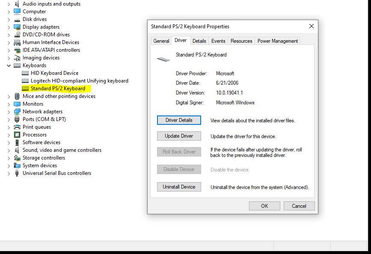The width and height of the screenshot is (371, 254).
Task: Expand Mice and other pointing devices
Action: click(9, 96)
